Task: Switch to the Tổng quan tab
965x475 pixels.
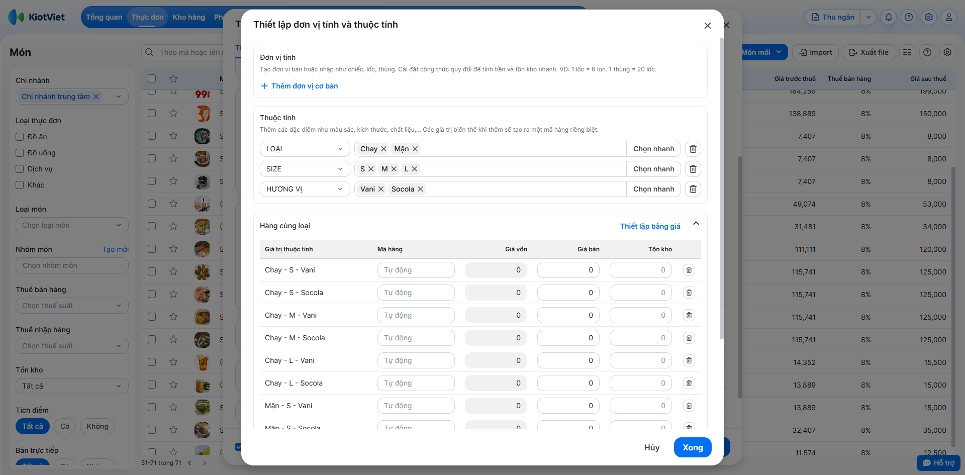Action: [x=104, y=17]
